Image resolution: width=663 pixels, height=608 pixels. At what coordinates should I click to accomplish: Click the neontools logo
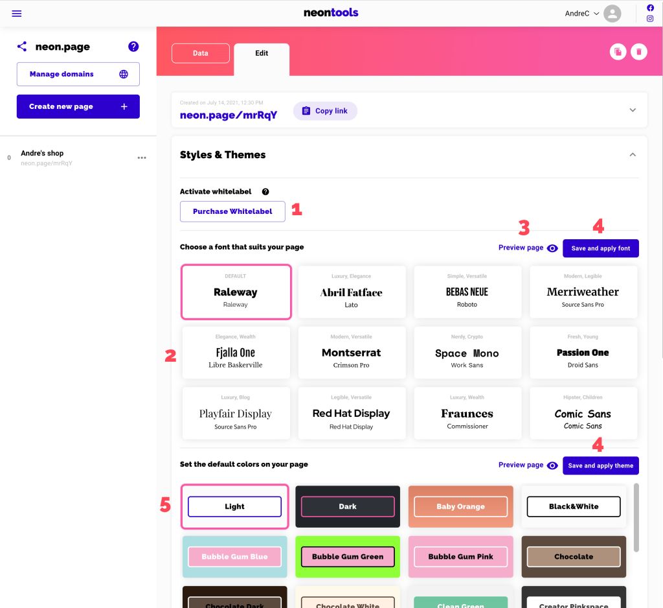click(331, 13)
